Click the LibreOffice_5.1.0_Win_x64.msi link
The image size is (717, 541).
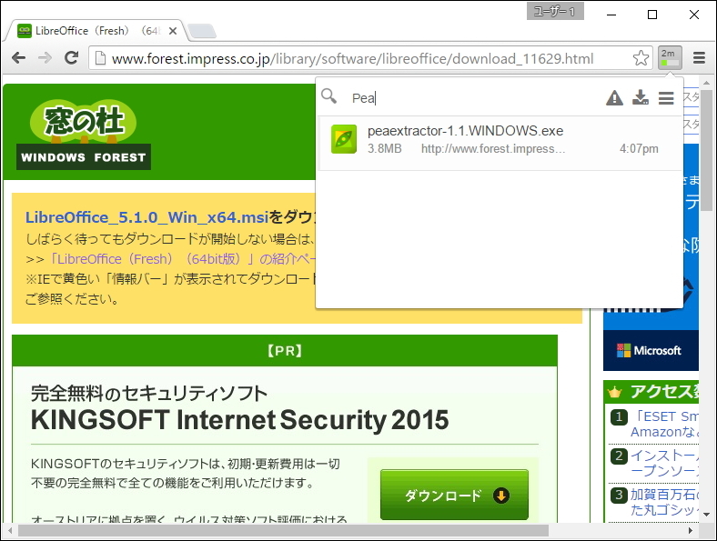pyautogui.click(x=146, y=217)
